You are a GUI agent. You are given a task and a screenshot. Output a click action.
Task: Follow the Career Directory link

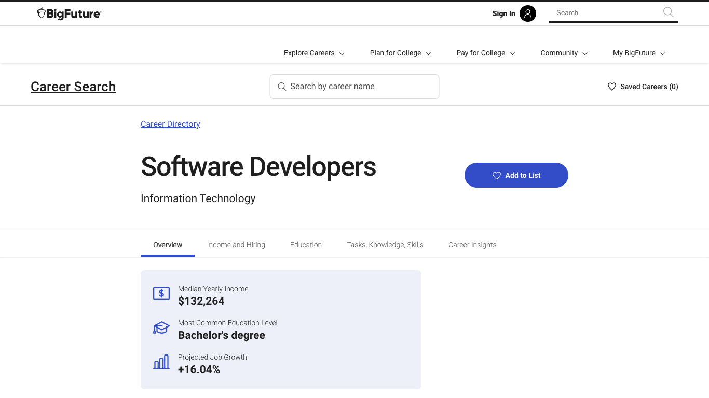(170, 124)
